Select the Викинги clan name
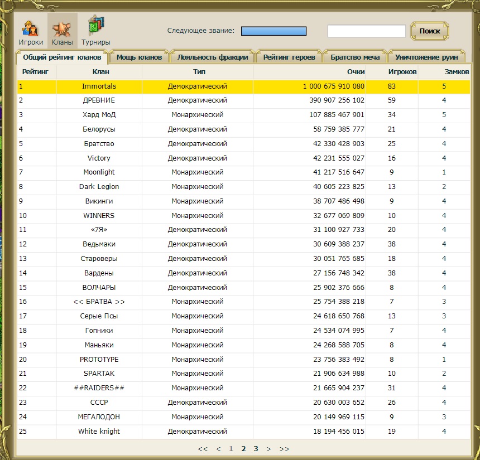Image resolution: width=480 pixels, height=460 pixels. (99, 201)
